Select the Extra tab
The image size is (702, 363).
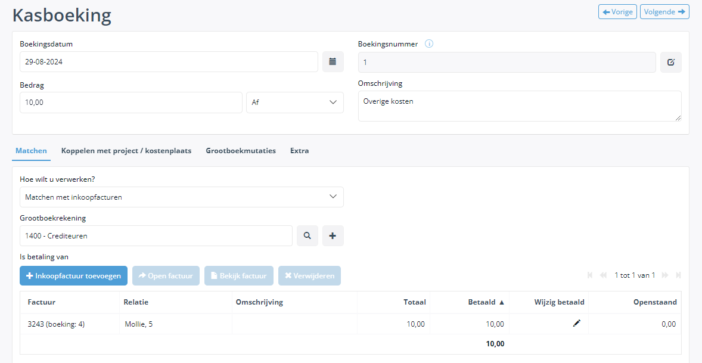click(299, 151)
